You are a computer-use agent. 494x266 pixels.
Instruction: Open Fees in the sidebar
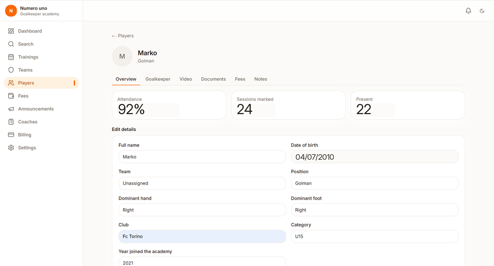[x=41, y=96]
